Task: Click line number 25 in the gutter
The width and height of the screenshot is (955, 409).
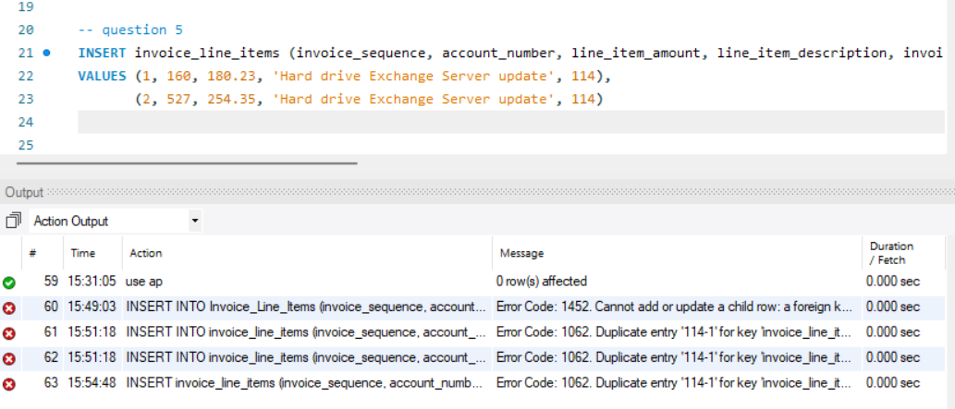Action: pos(26,145)
